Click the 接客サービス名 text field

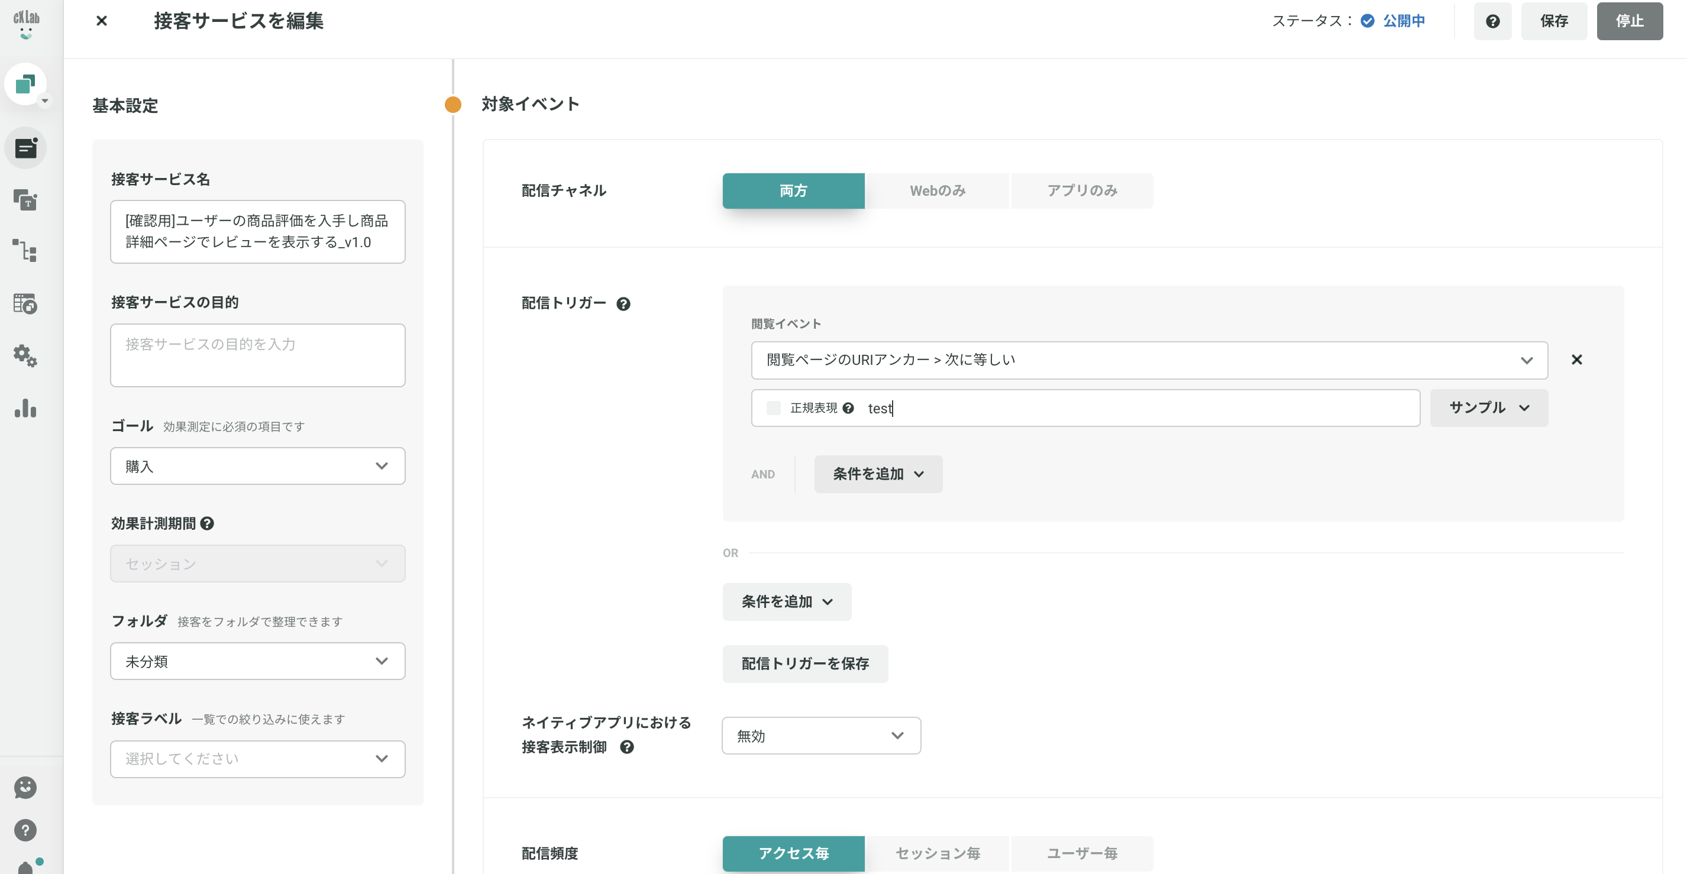point(257,232)
